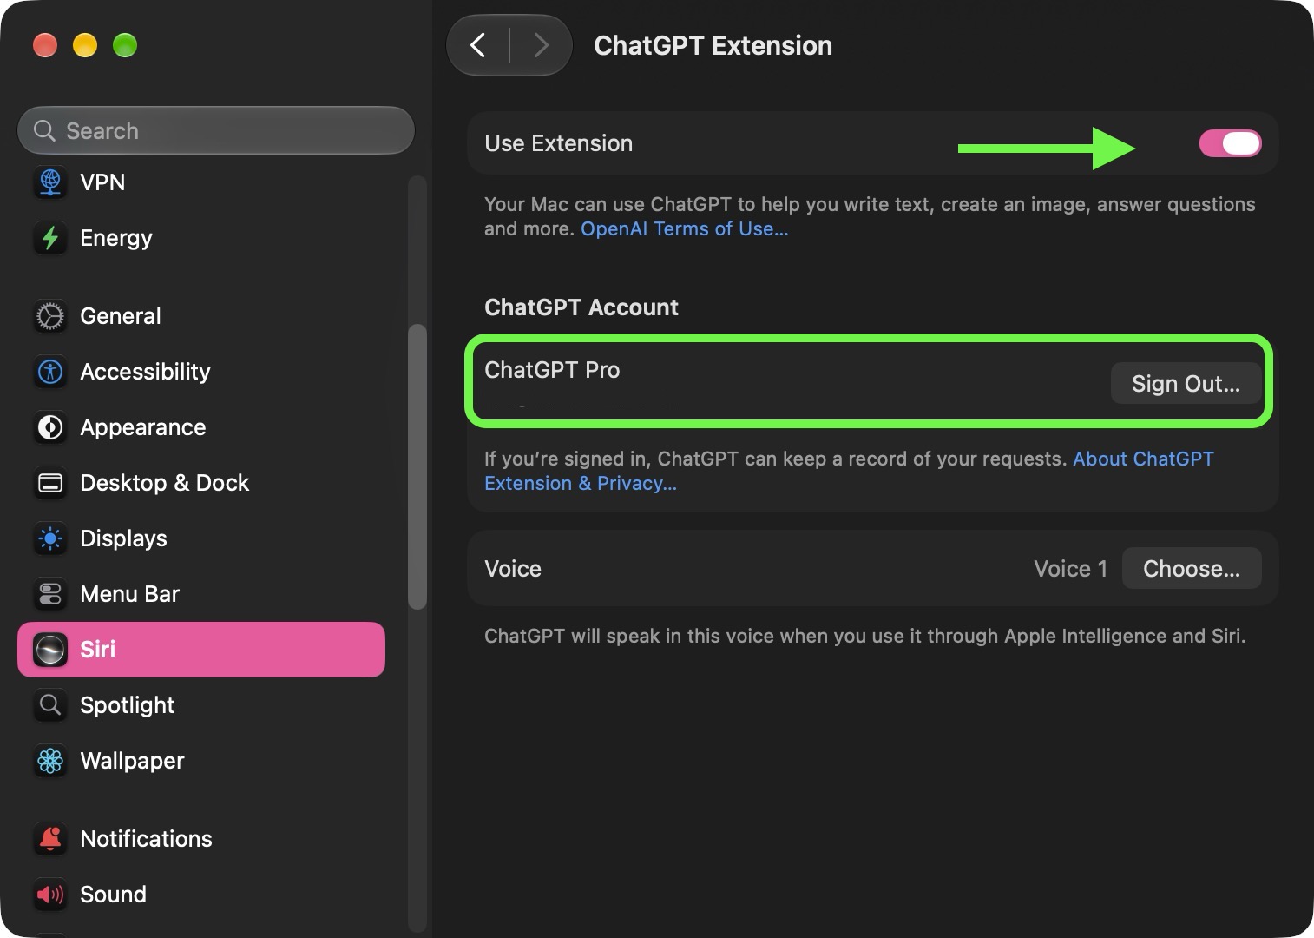The width and height of the screenshot is (1314, 938).
Task: Switch to Notifications settings
Action: tap(201, 839)
